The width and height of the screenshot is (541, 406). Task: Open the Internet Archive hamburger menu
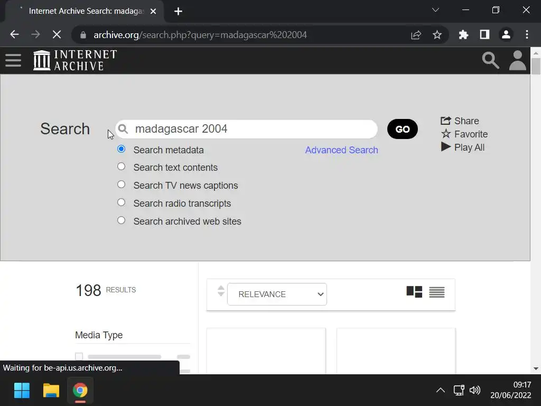pos(13,60)
